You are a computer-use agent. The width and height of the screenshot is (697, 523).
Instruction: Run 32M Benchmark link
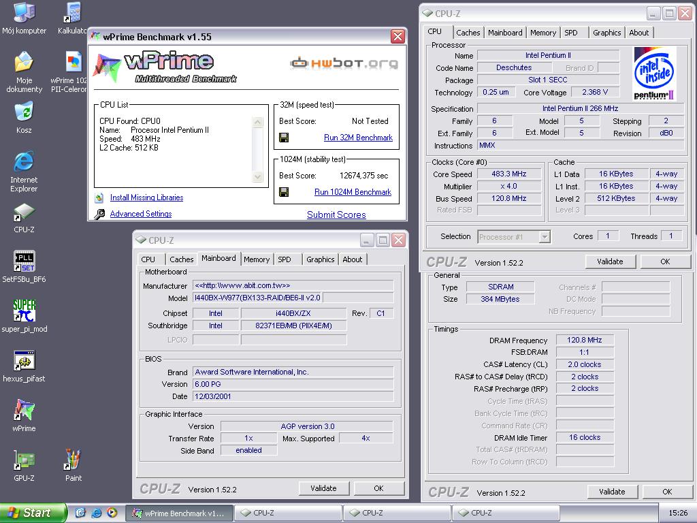[358, 138]
